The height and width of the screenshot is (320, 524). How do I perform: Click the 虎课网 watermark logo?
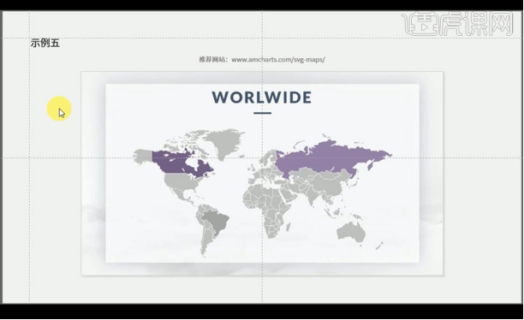click(457, 23)
